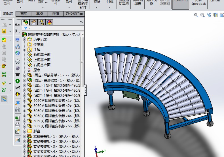Click the blue magnifier search icon in sidebar
The image size is (224, 157).
coord(18,103)
